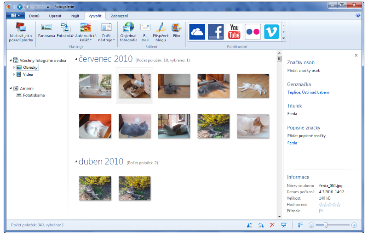Switch to the Najít tab
Viewport: 368px width, 235px height.
coord(75,16)
